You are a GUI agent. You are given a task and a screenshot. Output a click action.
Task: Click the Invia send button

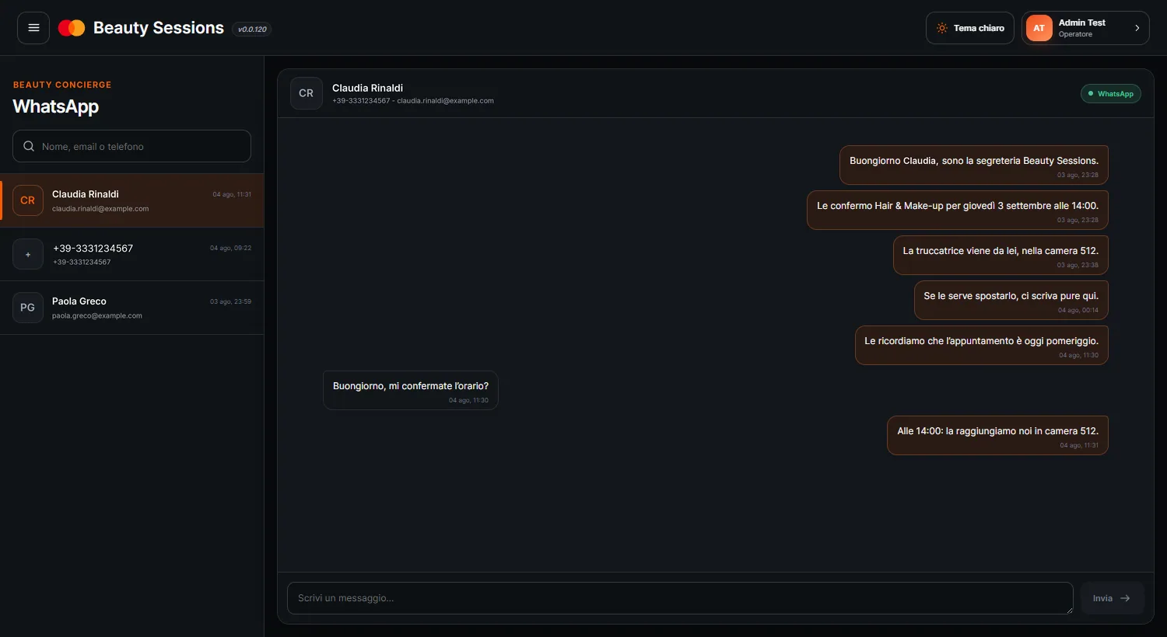(x=1112, y=598)
